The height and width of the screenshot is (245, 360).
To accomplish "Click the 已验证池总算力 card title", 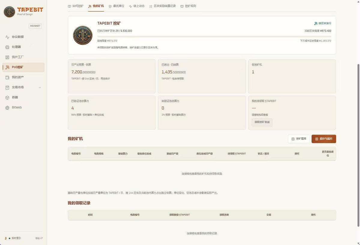I will (x=80, y=101).
